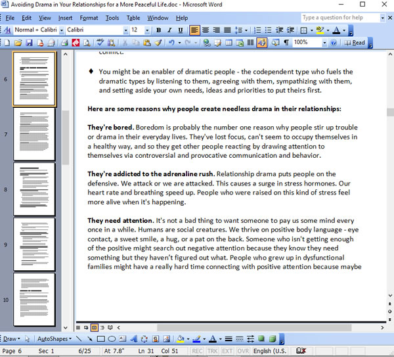Insert a hyperlink with globe icon

pos(207,43)
